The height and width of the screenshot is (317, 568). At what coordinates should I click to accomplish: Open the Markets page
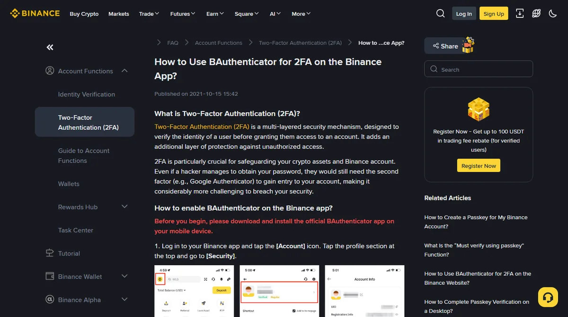(119, 14)
